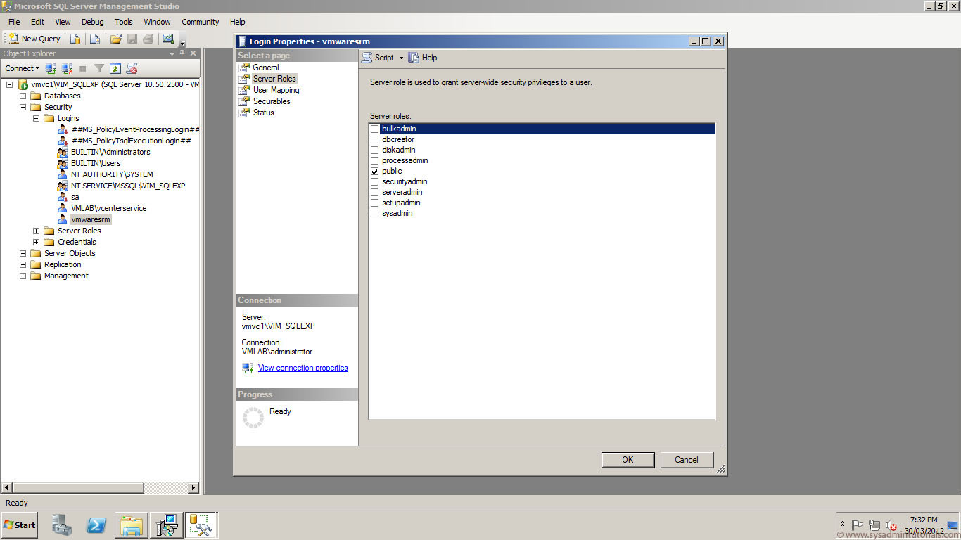Click Cancel in Login Properties
Viewport: 961px width, 540px height.
[687, 460]
